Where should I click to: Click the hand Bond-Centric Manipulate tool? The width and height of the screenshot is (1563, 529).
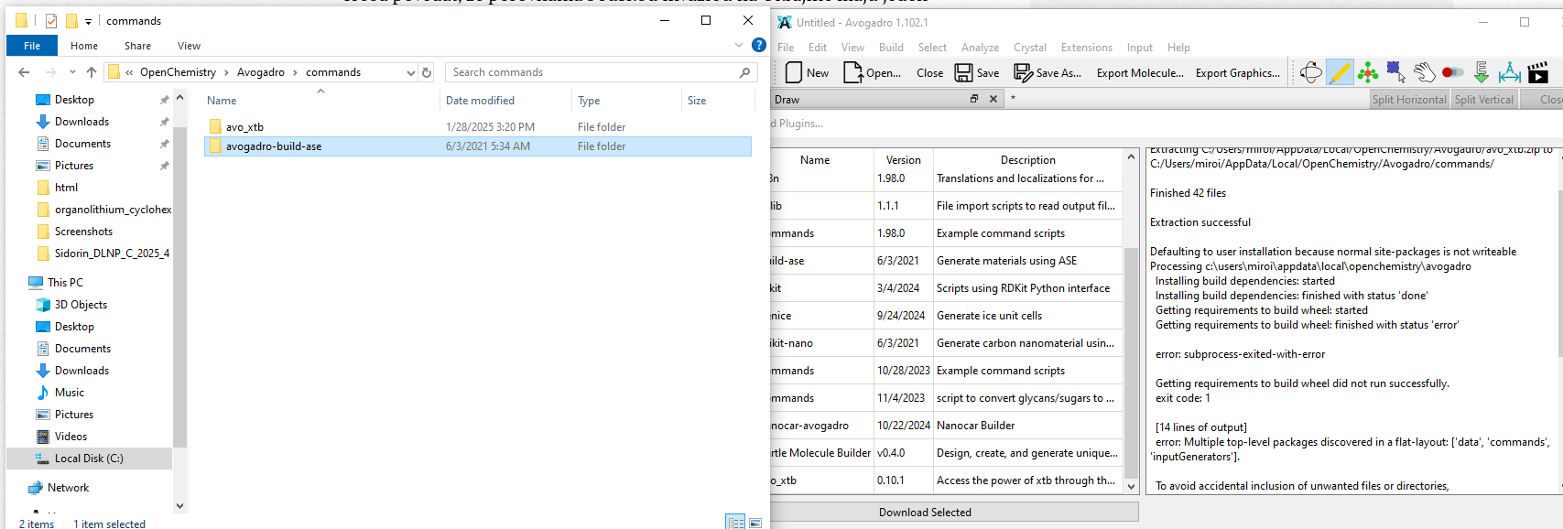point(1424,72)
